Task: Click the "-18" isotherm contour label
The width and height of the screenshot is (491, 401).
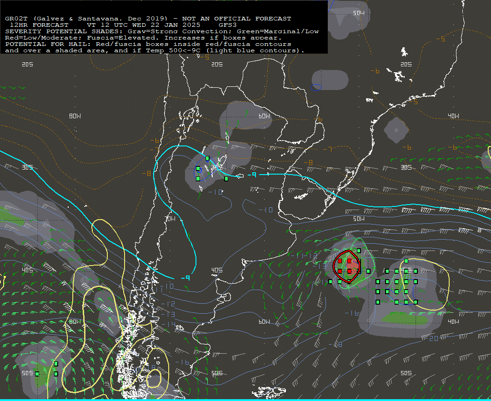Action: pos(336,344)
